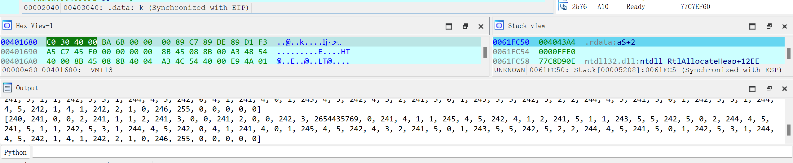Select stack value 004043A4

tap(557, 42)
